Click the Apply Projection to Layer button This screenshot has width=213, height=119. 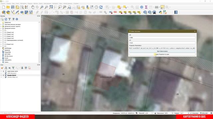click(x=162, y=54)
